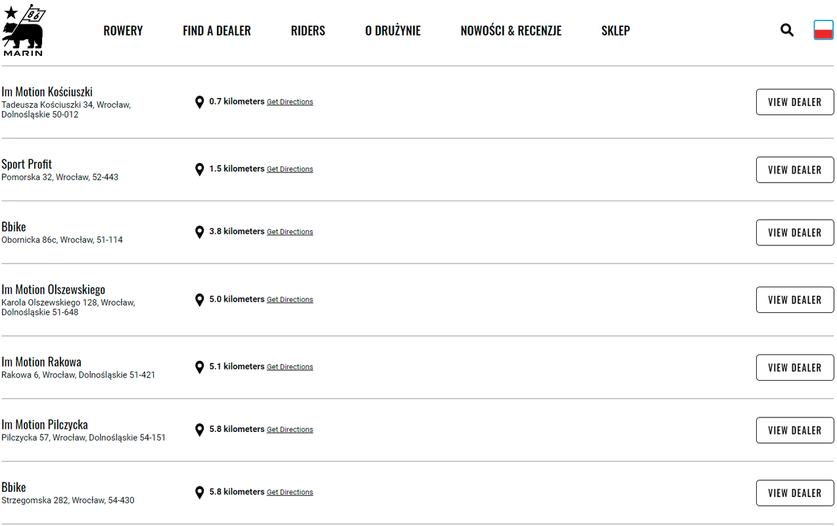Click map pin beside 5.0 kilometers

[x=200, y=300]
